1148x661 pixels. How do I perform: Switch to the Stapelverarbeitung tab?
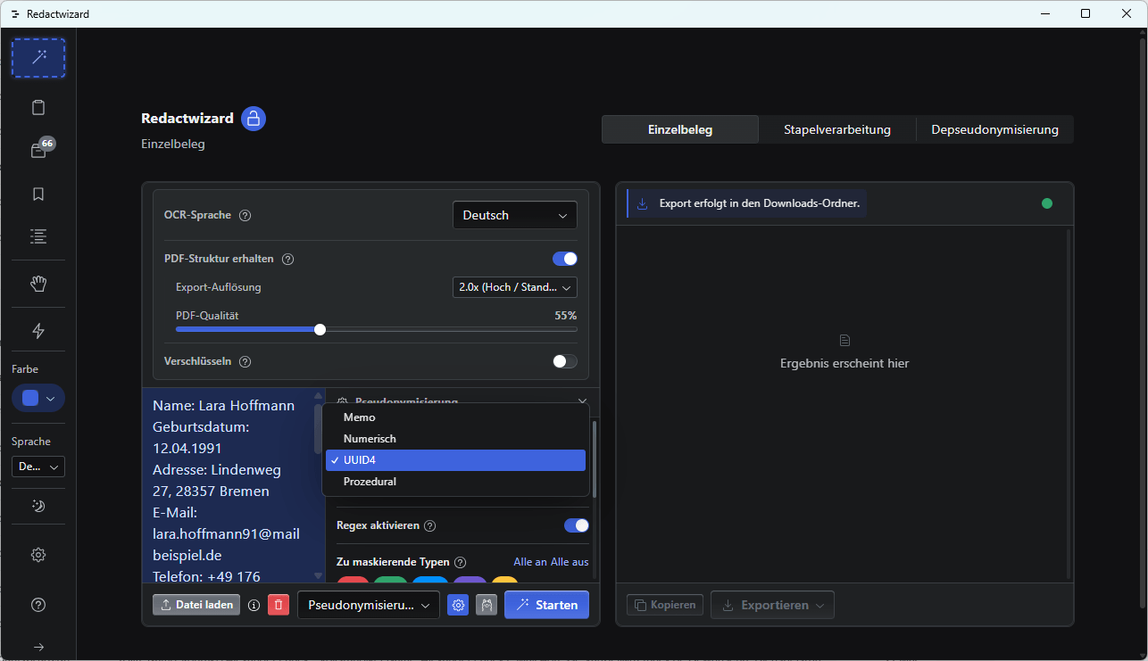[x=837, y=129]
